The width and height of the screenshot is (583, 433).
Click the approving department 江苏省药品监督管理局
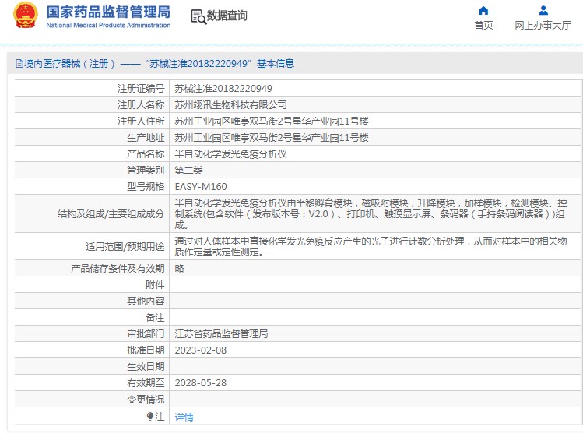coord(221,333)
